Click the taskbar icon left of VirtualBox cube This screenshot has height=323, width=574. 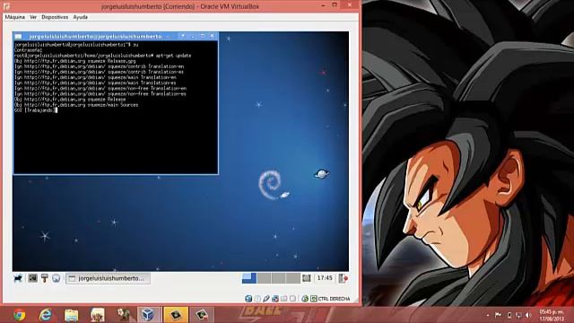click(x=124, y=315)
